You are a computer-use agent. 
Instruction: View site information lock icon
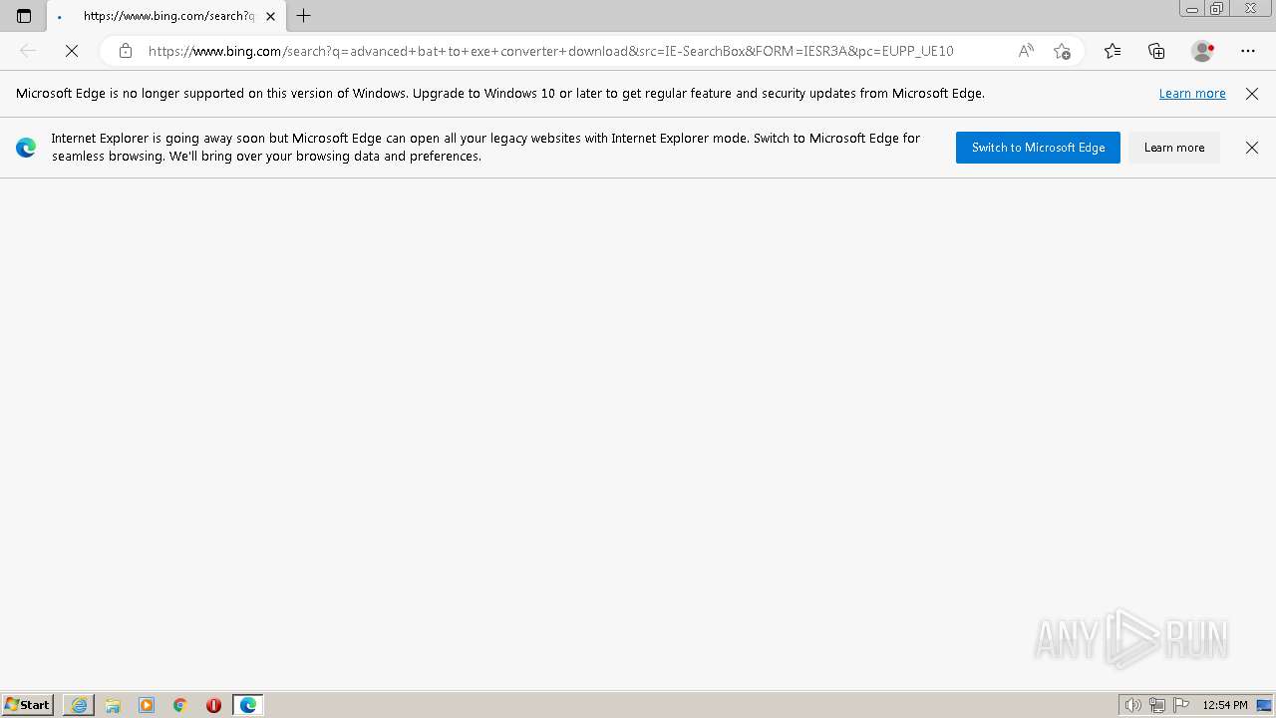125,51
